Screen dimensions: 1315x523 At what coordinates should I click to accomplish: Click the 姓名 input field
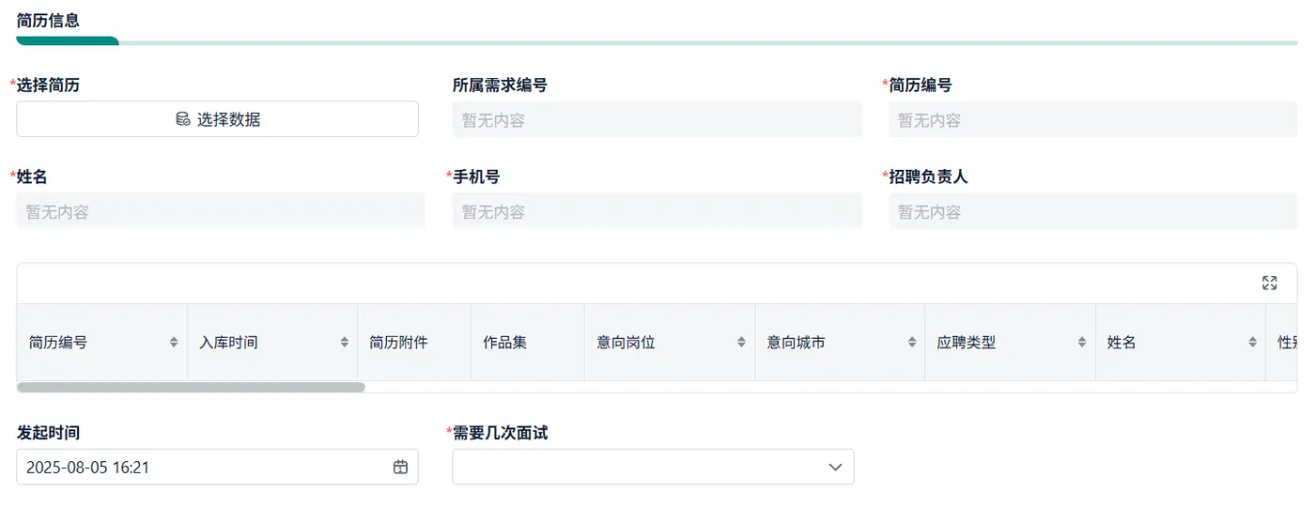point(220,212)
